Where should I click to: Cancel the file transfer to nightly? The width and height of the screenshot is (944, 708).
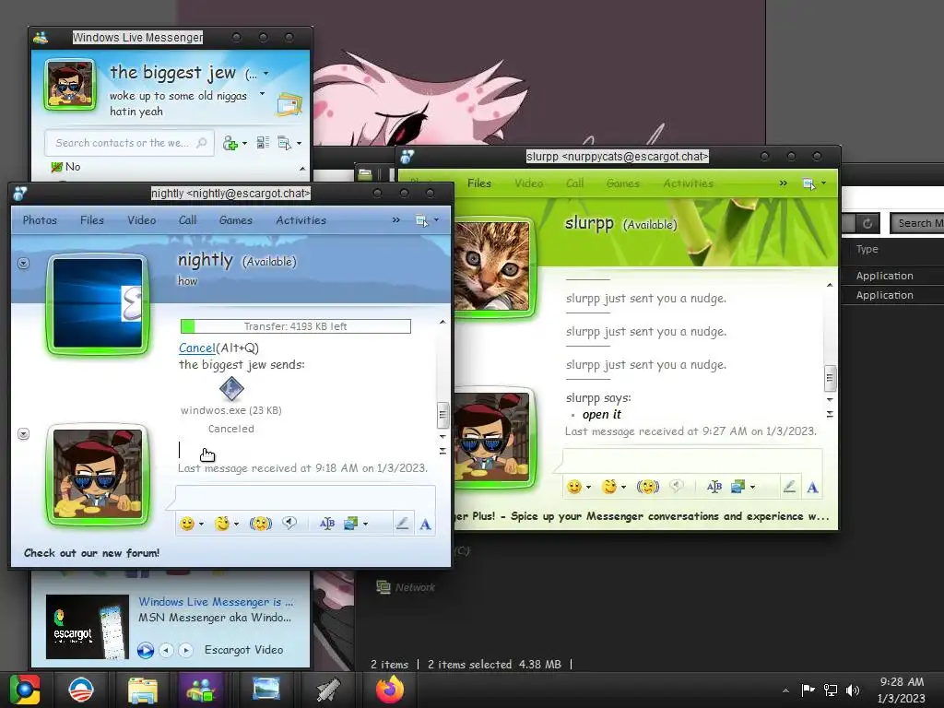(197, 348)
